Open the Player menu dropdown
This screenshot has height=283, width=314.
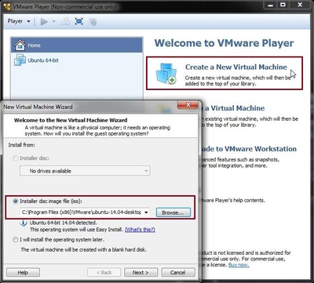pyautogui.click(x=19, y=21)
